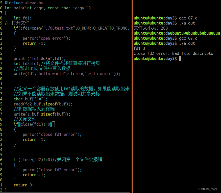Image resolution: width=221 pixels, height=193 pixels.
Task: Click the 'int main(int argc, const char *argv[])' line
Action: [x=48, y=8]
